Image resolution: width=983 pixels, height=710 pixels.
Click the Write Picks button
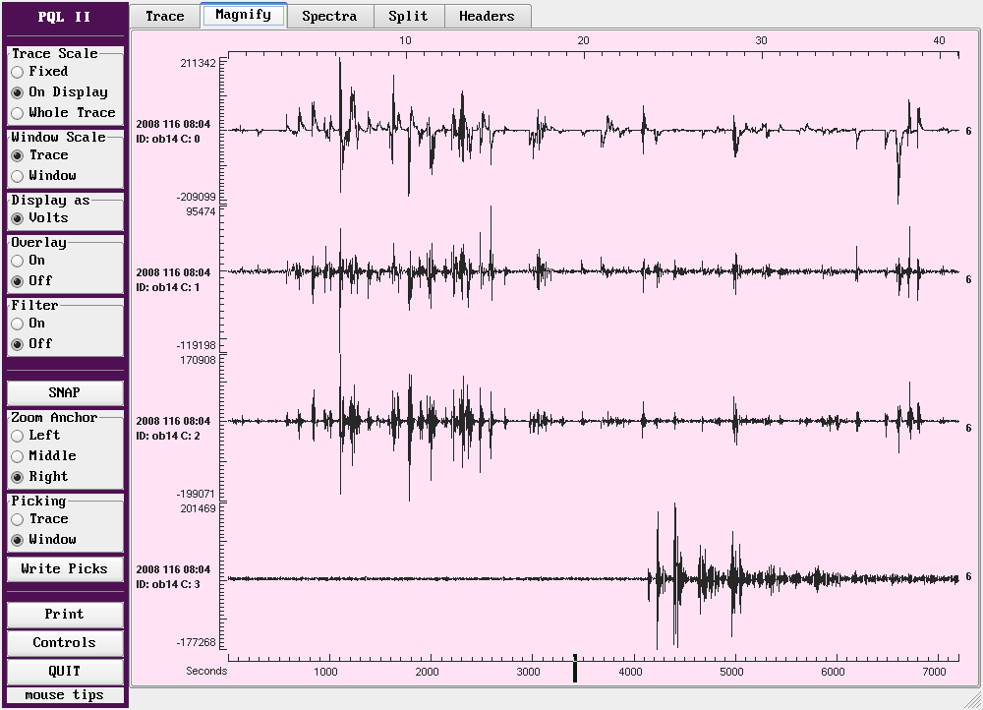click(x=65, y=569)
